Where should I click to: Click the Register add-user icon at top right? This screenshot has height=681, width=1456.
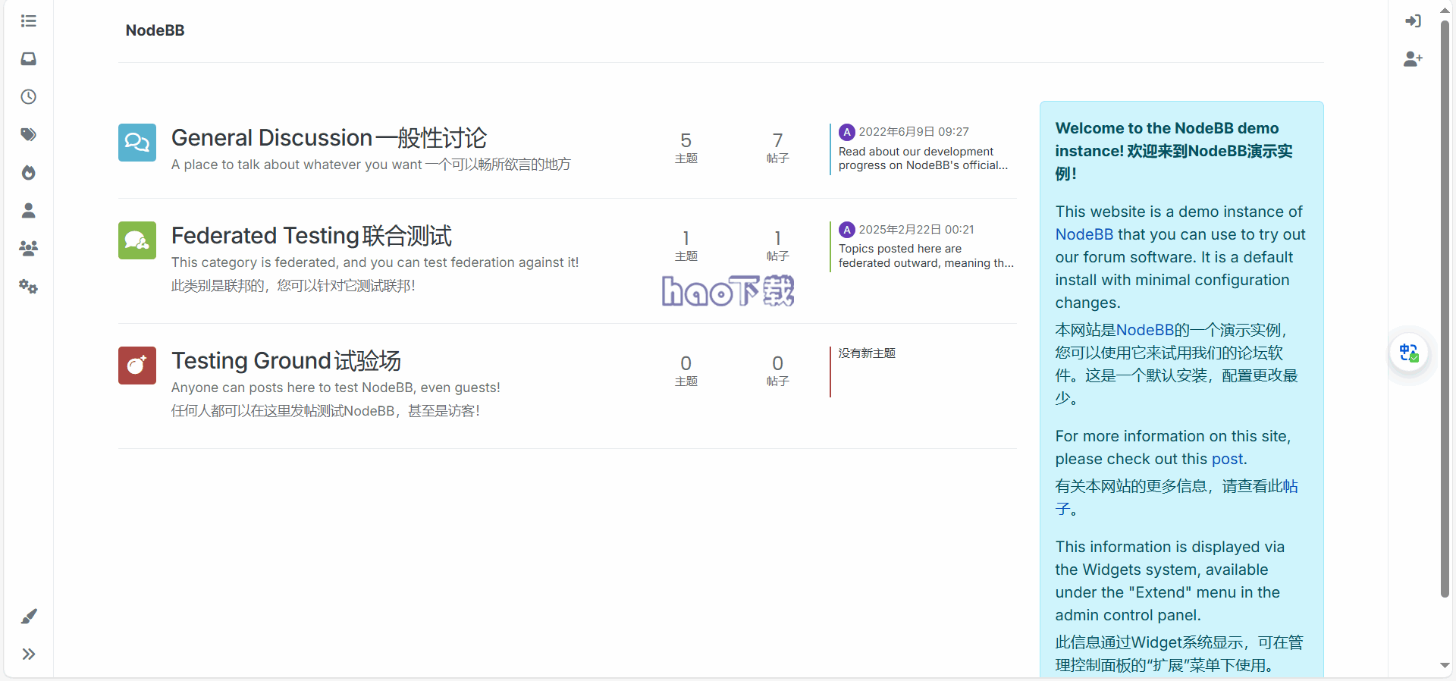pyautogui.click(x=1413, y=58)
